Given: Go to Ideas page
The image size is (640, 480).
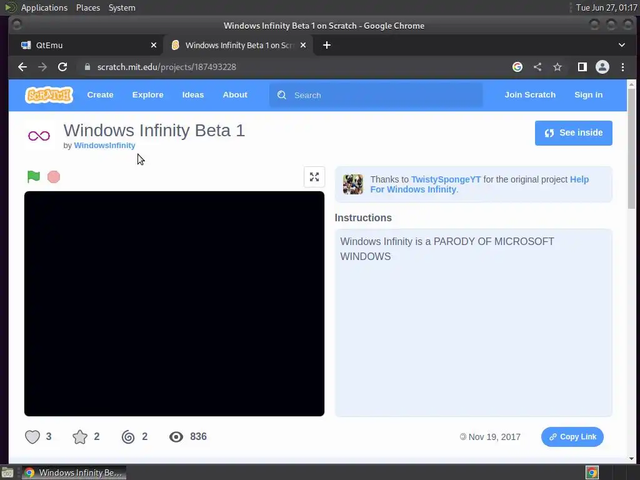Looking at the screenshot, I should point(193,95).
